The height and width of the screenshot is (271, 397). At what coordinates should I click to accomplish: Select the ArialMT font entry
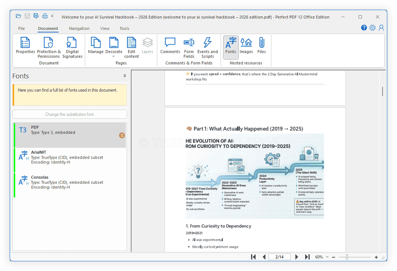click(70, 156)
